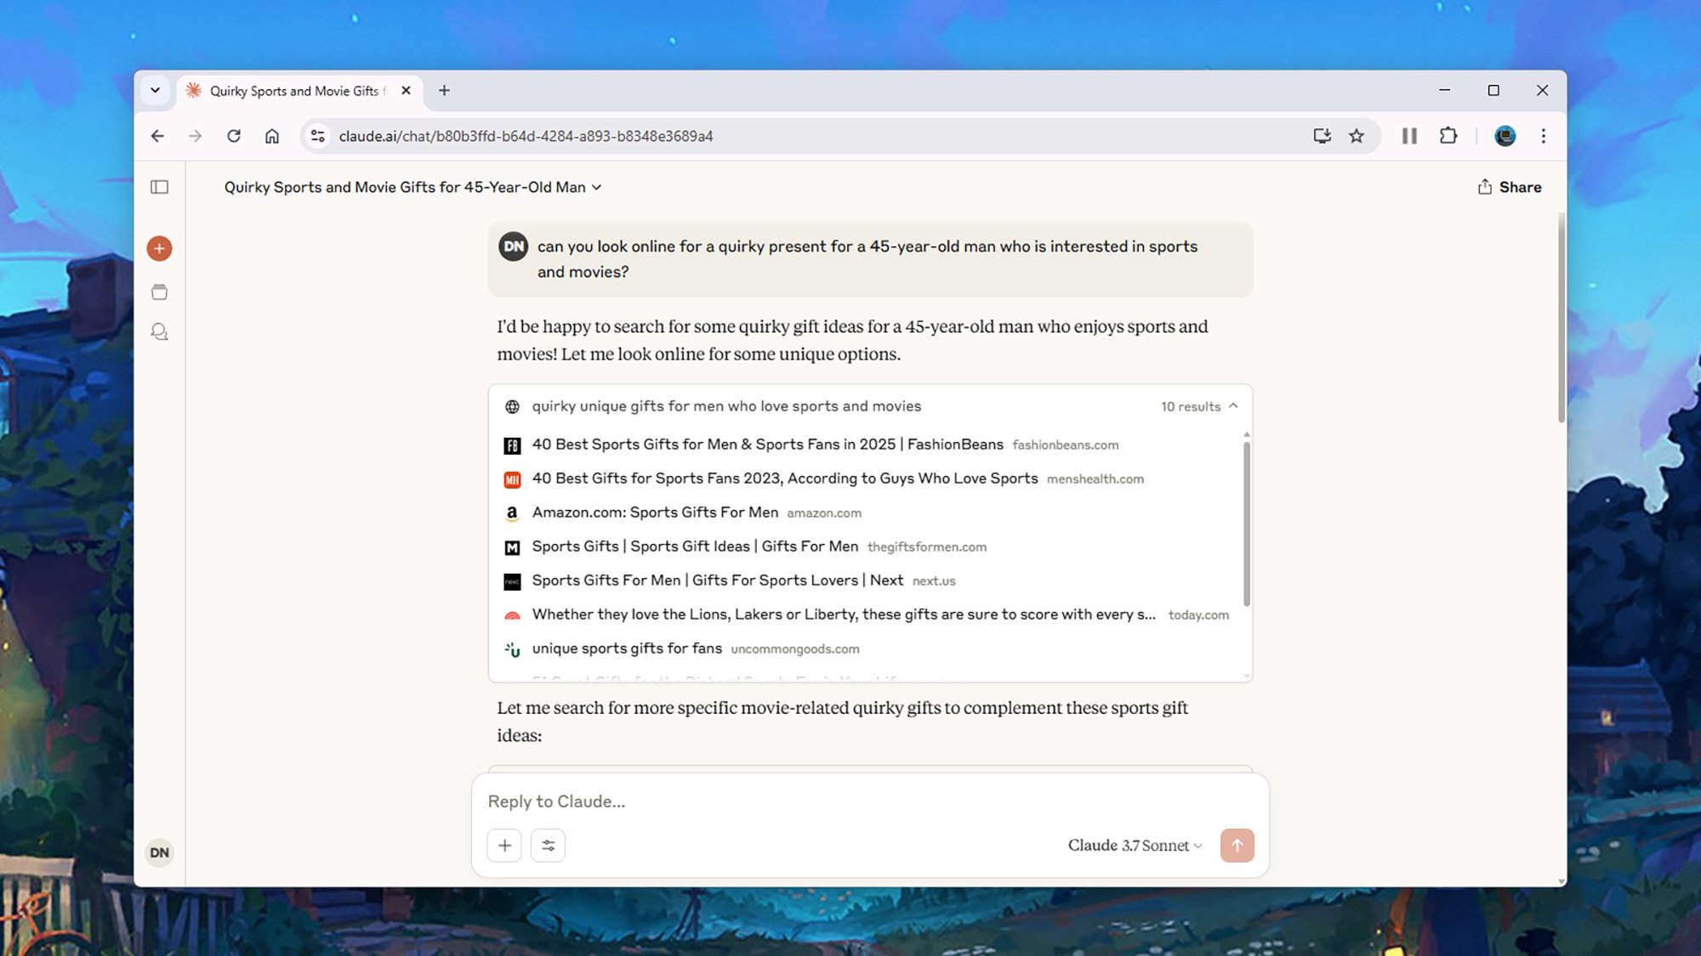Click the install app icon in address bar
Image resolution: width=1701 pixels, height=956 pixels.
tap(1322, 136)
